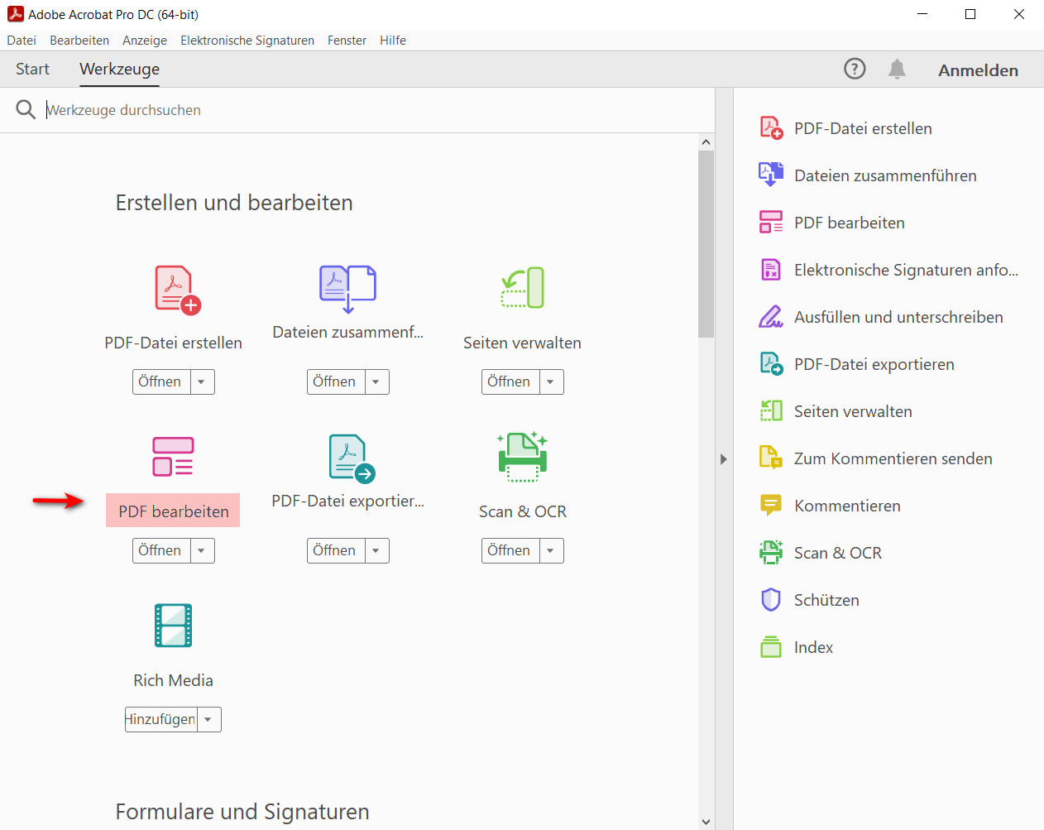Viewport: 1044px width, 830px height.
Task: Click Öffnen button under PDF-Datei exportieren
Action: pos(336,550)
